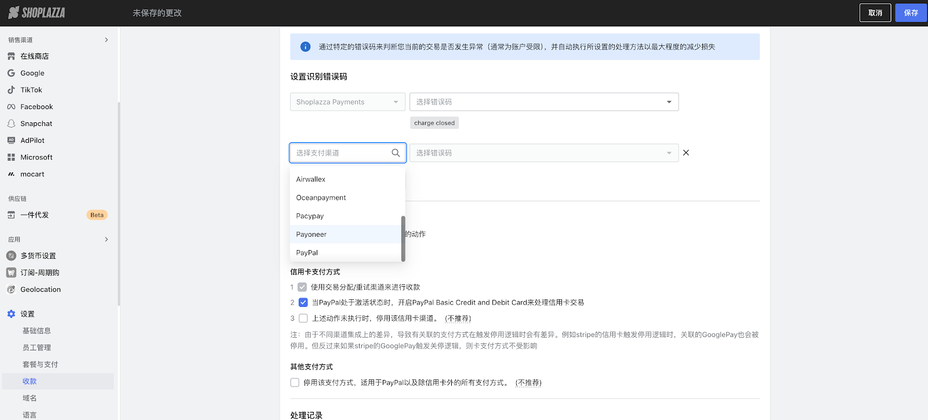928x420 pixels.
Task: Select Payoneer from the channel list
Action: pyautogui.click(x=346, y=234)
